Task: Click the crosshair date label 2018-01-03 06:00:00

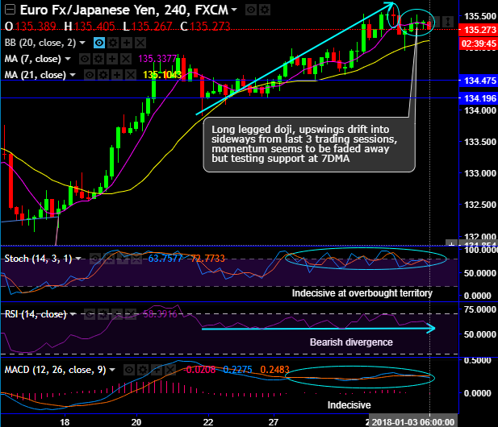Action: click(413, 422)
